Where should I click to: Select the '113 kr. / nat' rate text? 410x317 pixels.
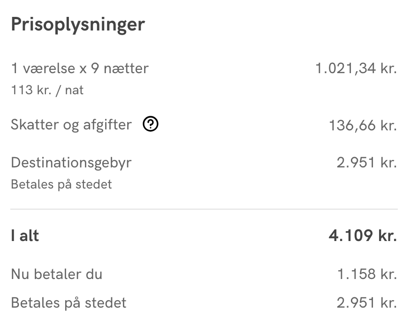coord(47,90)
